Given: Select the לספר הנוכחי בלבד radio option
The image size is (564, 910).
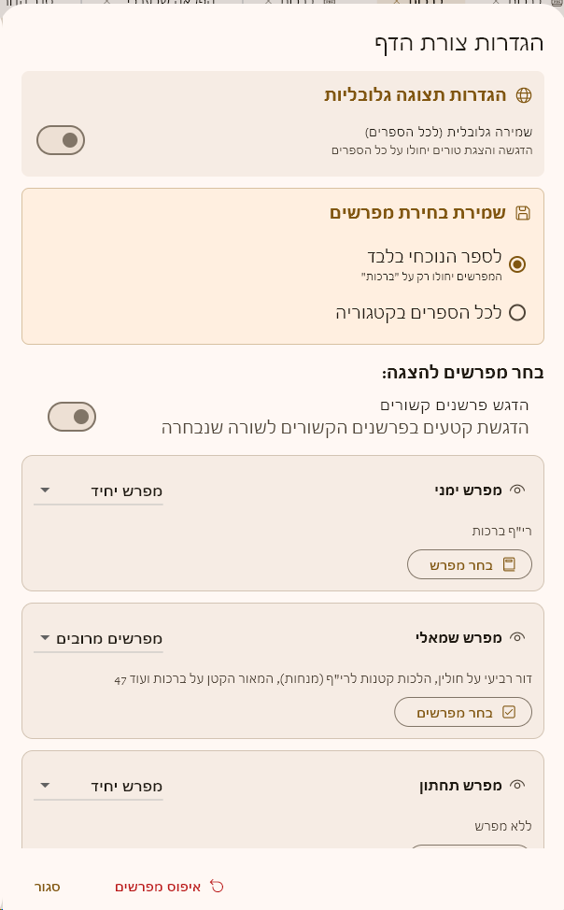Looking at the screenshot, I should [516, 264].
